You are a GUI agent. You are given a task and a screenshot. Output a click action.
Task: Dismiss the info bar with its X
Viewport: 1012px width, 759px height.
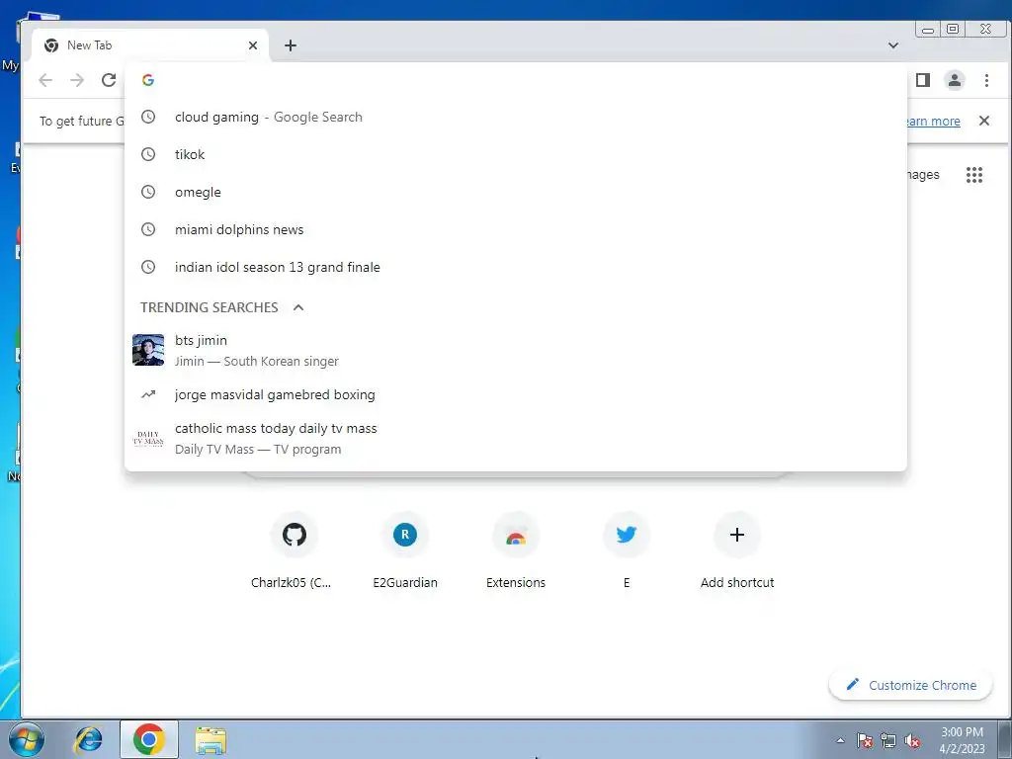point(984,121)
